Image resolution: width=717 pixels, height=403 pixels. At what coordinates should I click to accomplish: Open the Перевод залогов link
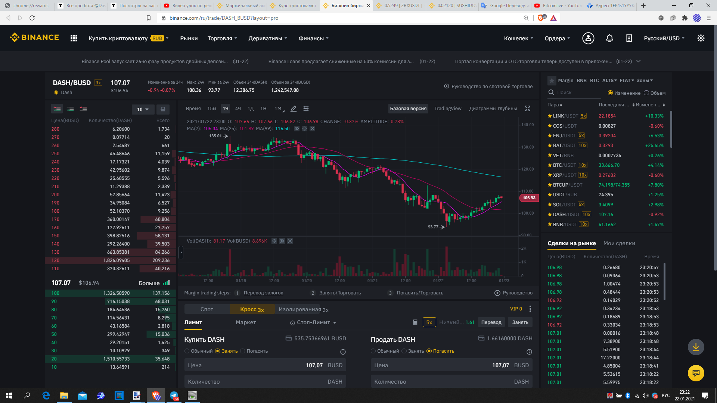[263, 293]
